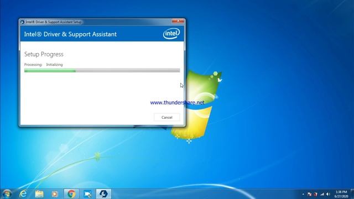Click the red shield tray icon
This screenshot has width=354, height=199.
[316, 194]
